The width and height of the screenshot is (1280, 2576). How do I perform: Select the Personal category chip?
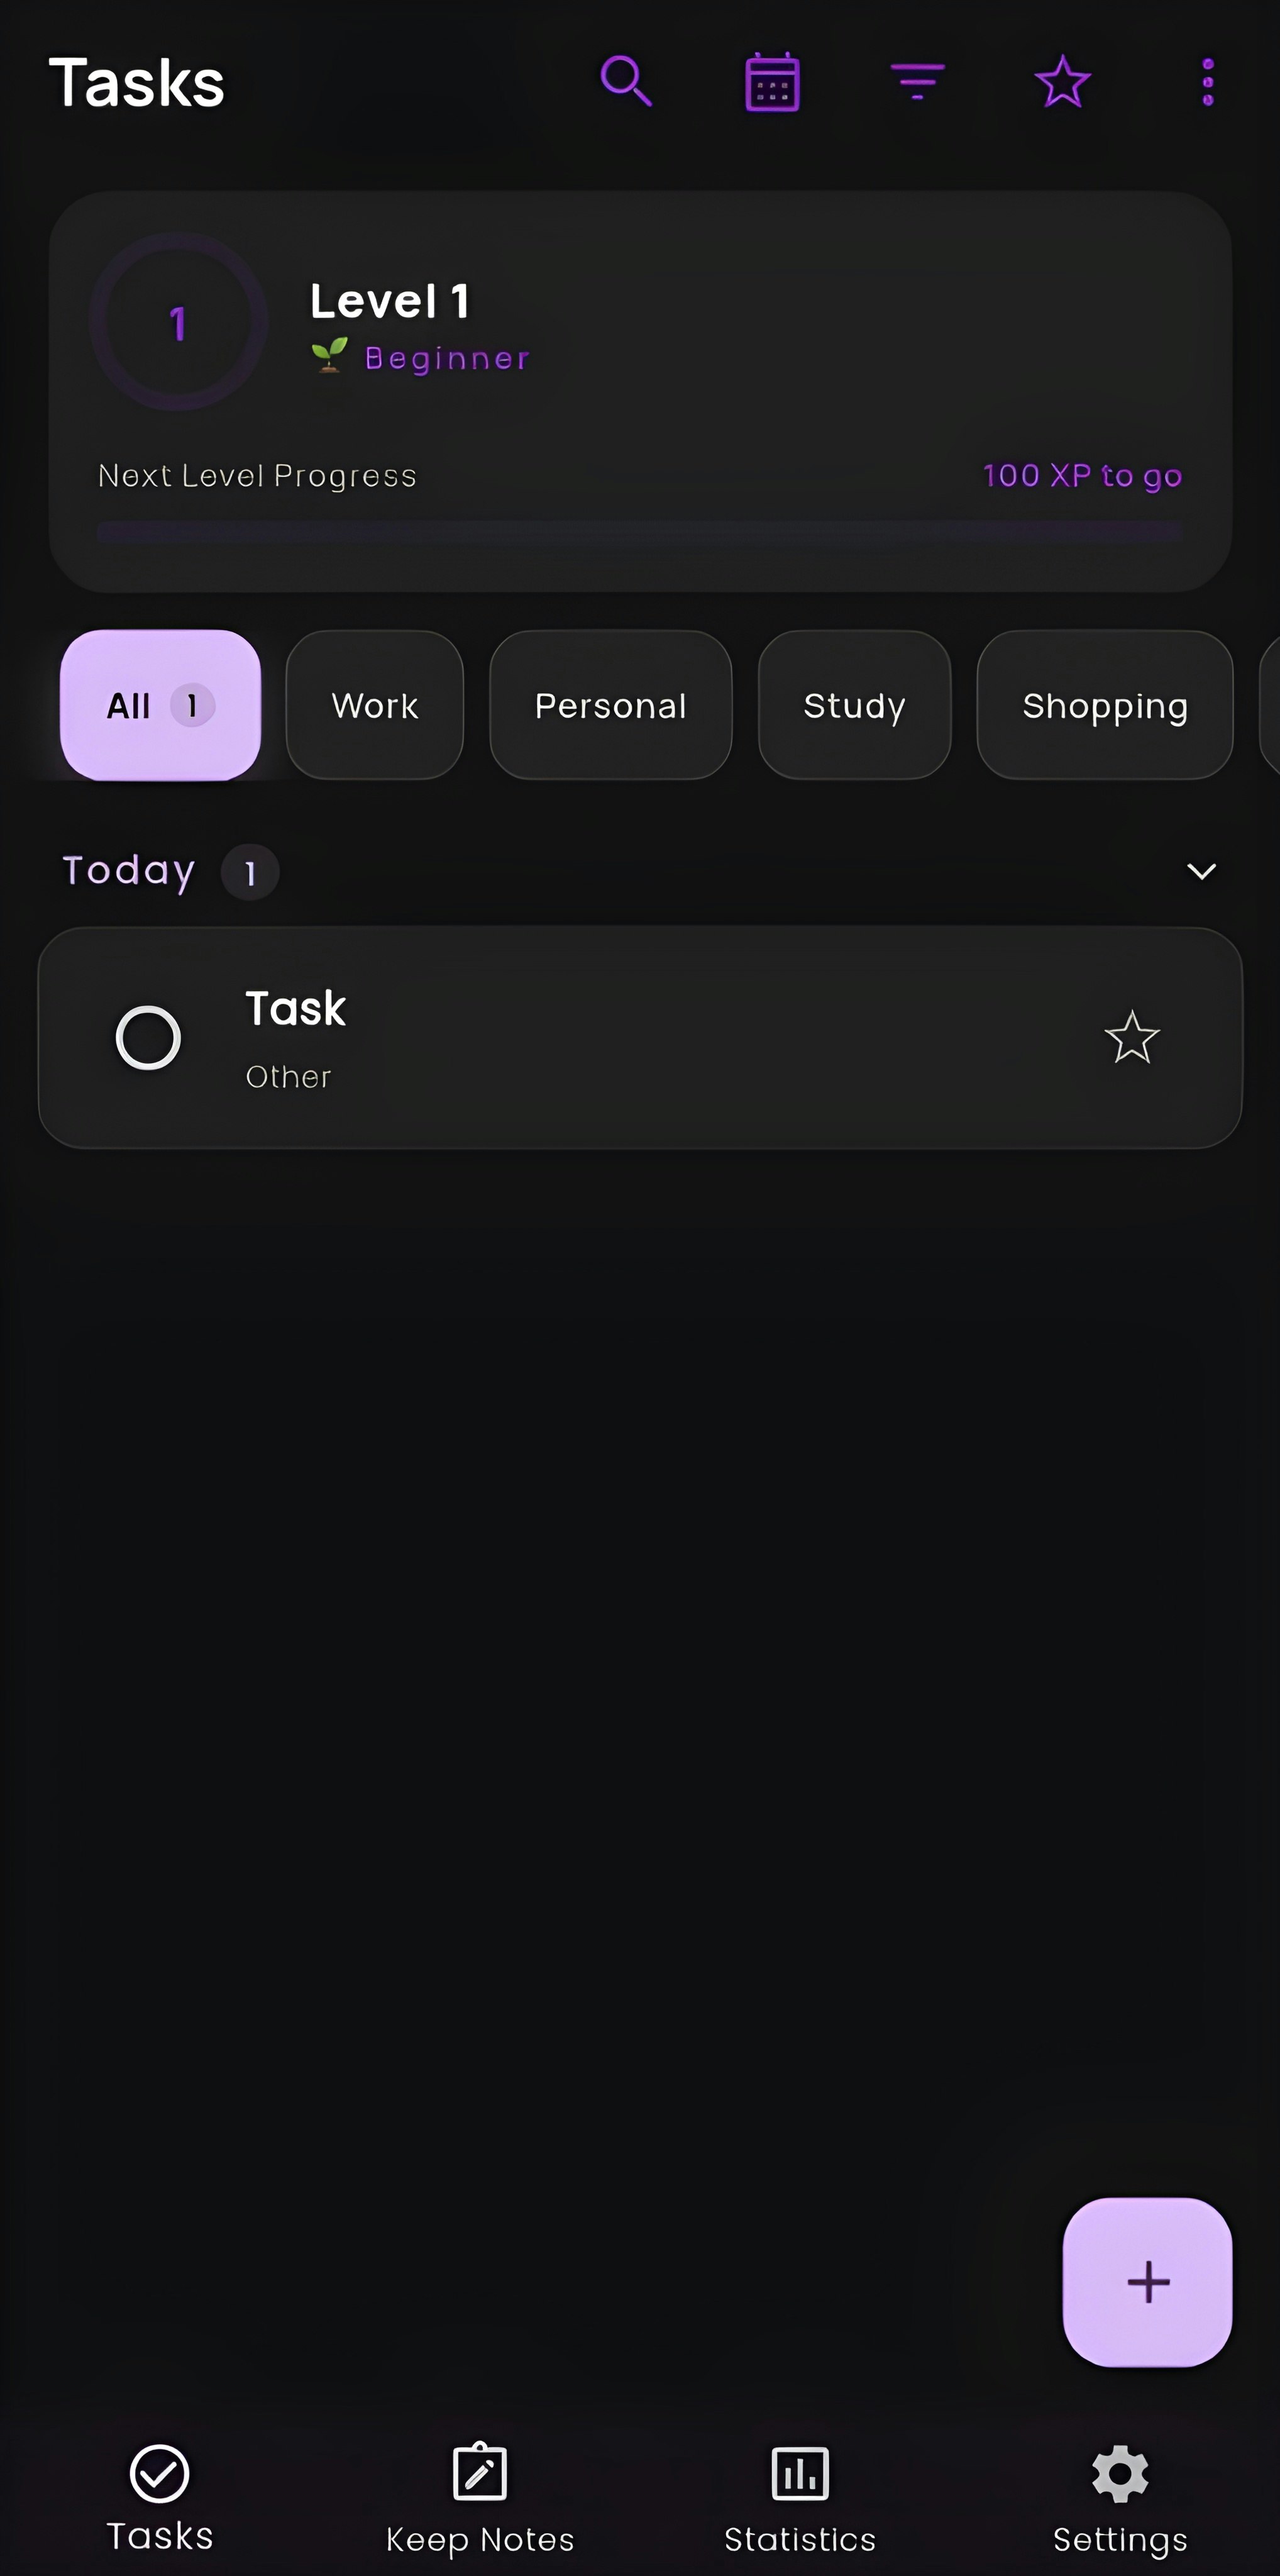click(611, 705)
